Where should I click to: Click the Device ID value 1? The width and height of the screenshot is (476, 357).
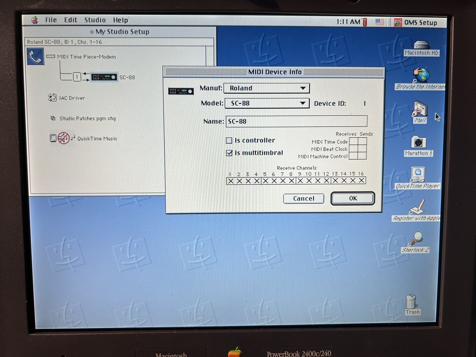364,104
